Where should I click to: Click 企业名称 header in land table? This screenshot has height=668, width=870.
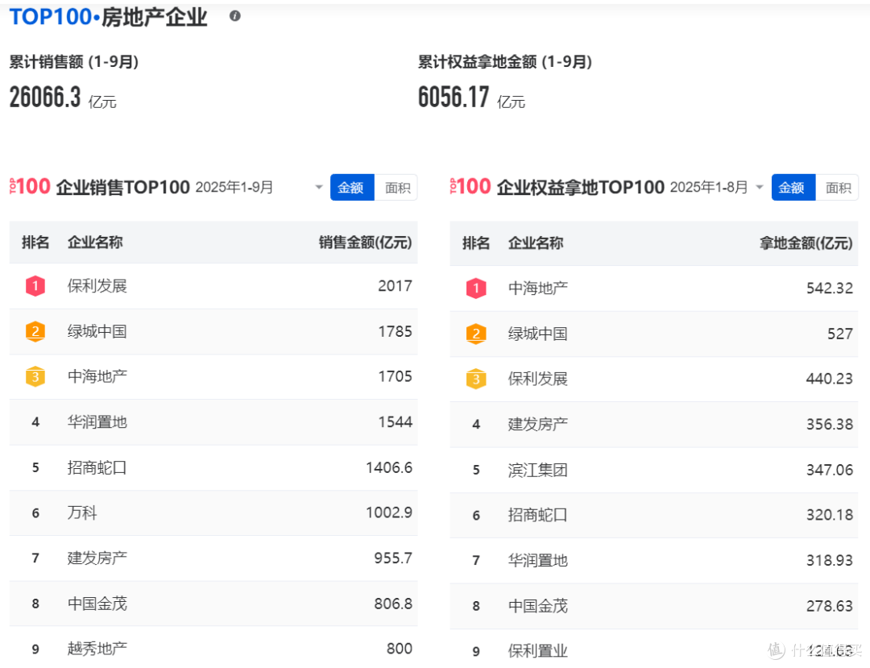[x=536, y=243]
